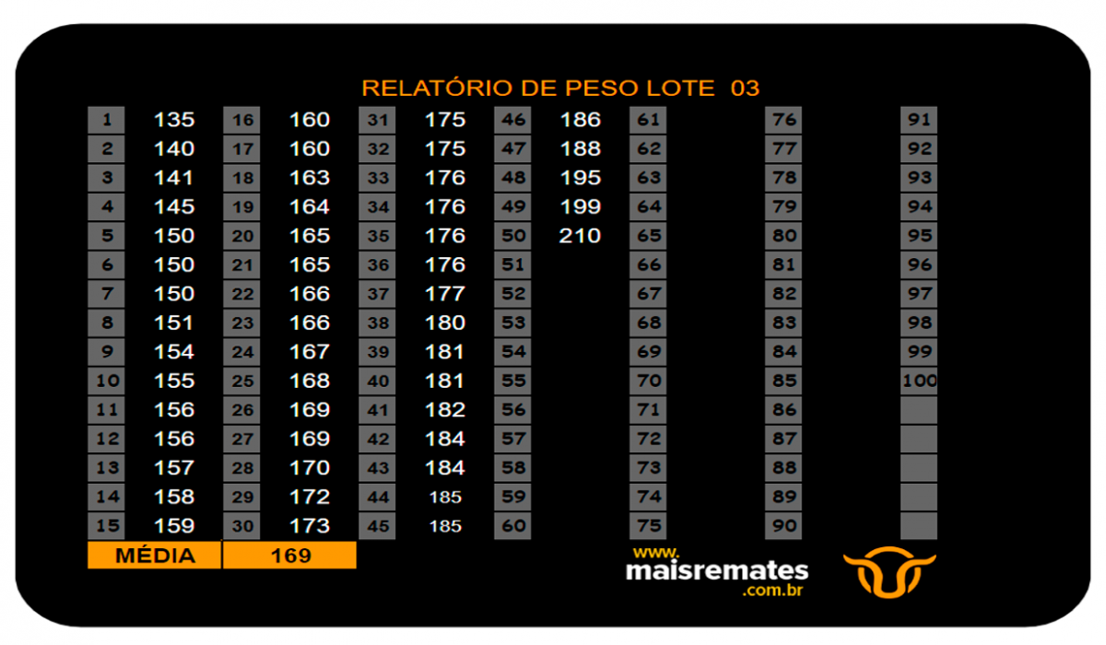Click weight '164' of animal 19

tap(310, 206)
